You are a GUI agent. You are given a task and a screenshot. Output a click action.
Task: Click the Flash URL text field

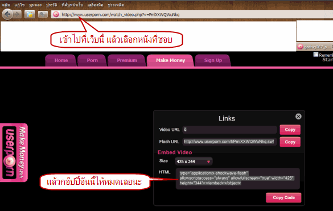(229, 142)
